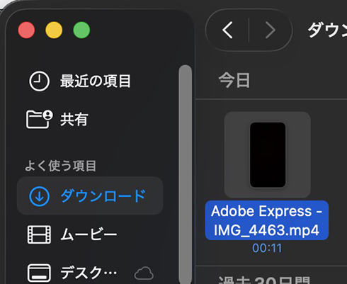Click the sidebar vertical scrollbar
This screenshot has height=284, width=347.
pos(186,174)
